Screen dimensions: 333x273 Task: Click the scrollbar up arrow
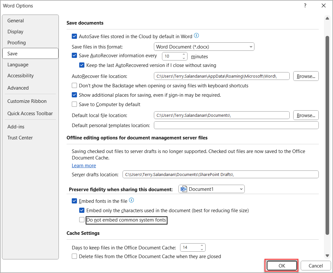[x=327, y=18]
